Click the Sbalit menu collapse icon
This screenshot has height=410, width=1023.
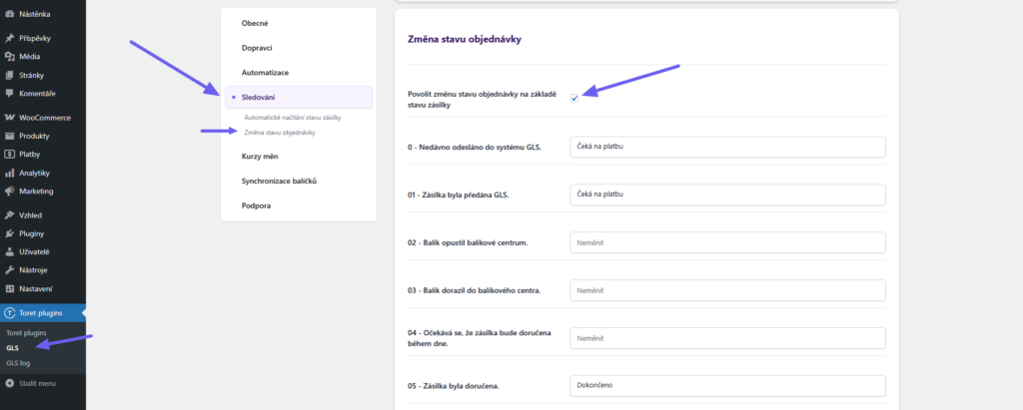(x=9, y=383)
